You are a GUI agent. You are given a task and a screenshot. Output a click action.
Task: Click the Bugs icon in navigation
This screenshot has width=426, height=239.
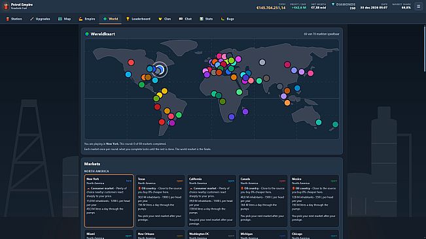click(x=222, y=19)
